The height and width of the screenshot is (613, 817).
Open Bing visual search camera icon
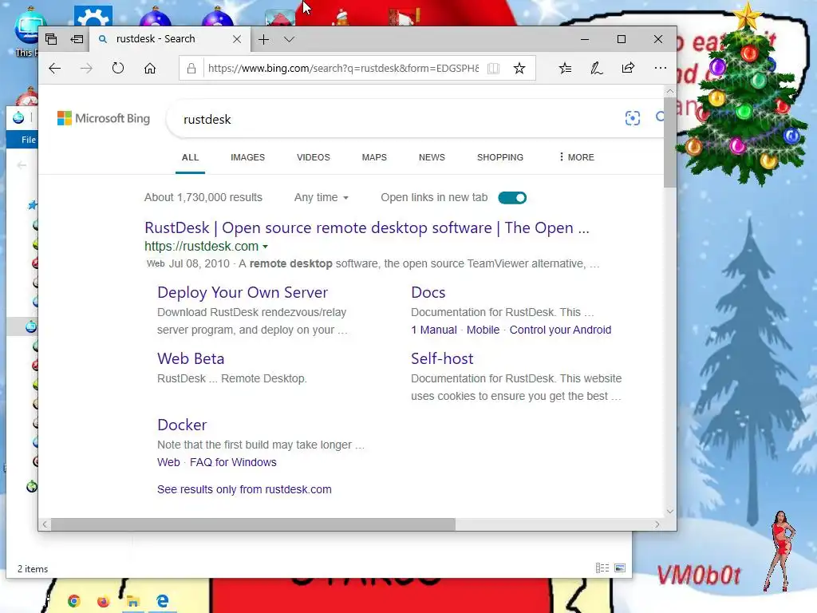(633, 118)
